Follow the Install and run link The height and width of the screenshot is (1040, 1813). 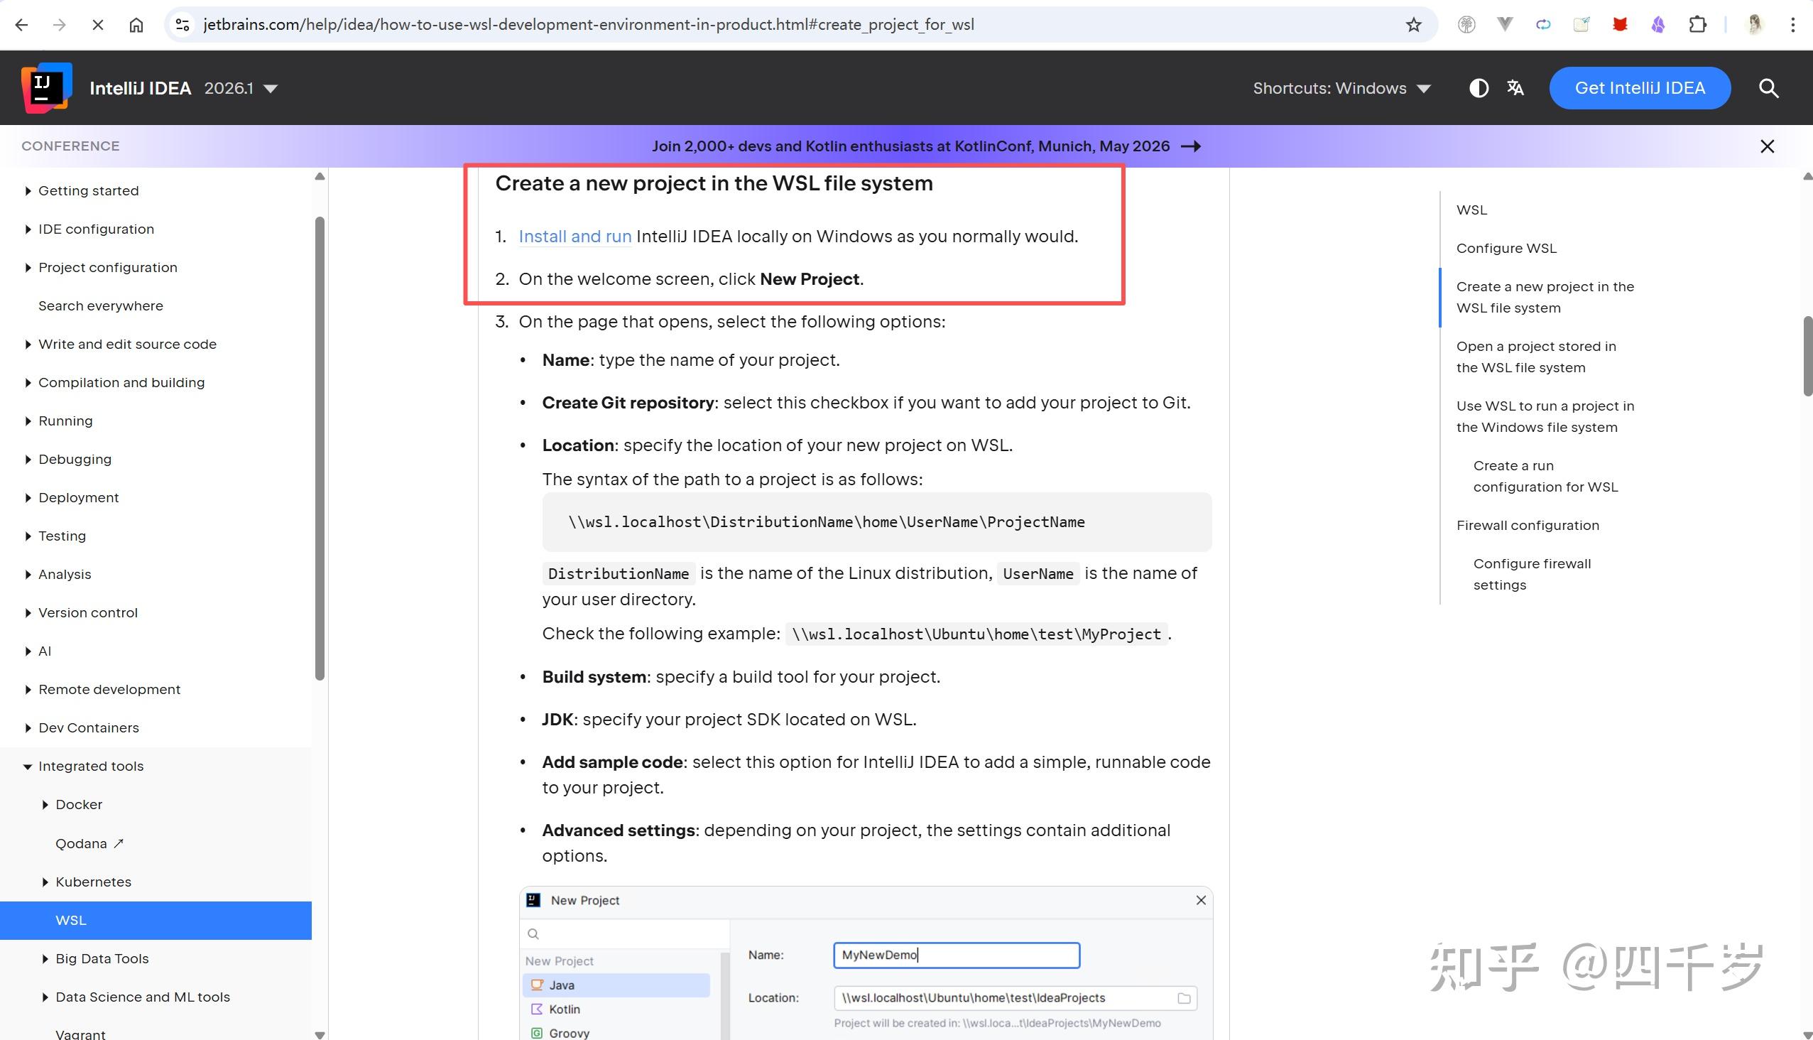point(575,237)
